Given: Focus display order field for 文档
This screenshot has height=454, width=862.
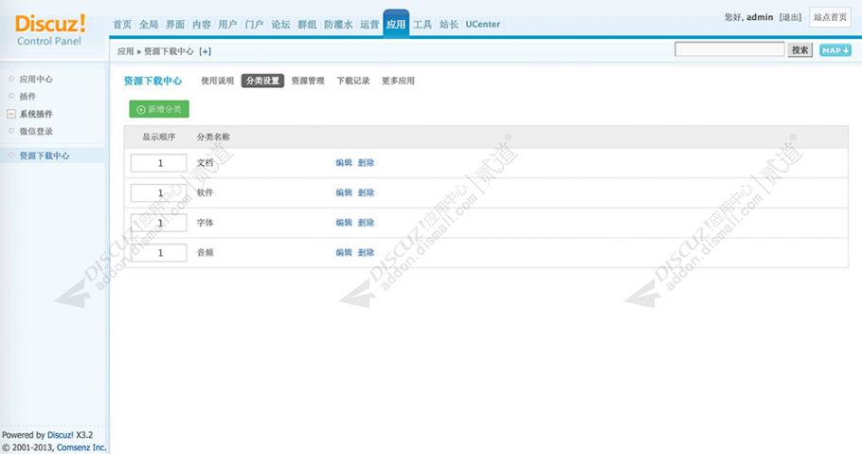Looking at the screenshot, I should point(158,163).
